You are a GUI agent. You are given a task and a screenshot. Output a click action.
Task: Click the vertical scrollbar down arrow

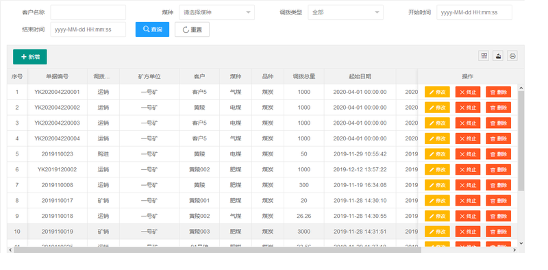tap(521, 243)
